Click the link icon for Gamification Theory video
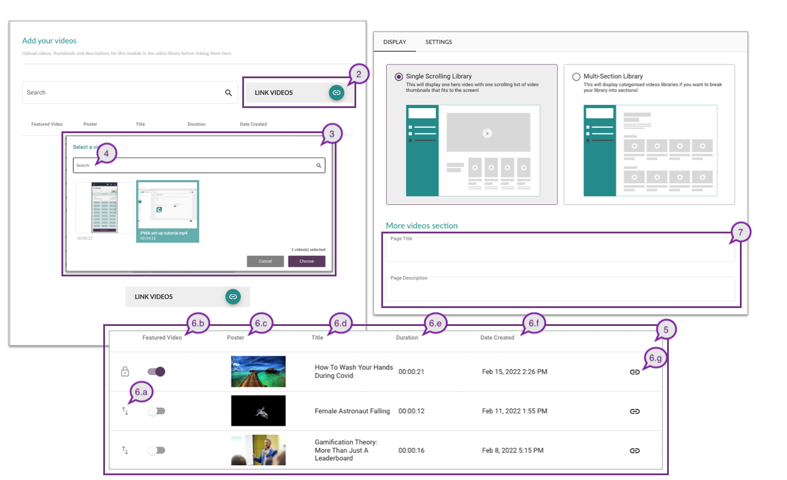Screen dimensions: 787x480 click(x=634, y=451)
